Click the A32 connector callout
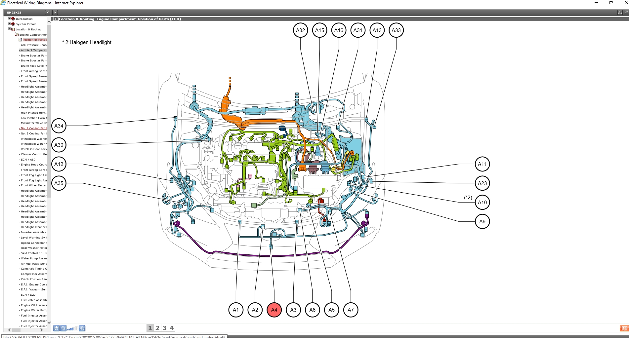 (300, 30)
